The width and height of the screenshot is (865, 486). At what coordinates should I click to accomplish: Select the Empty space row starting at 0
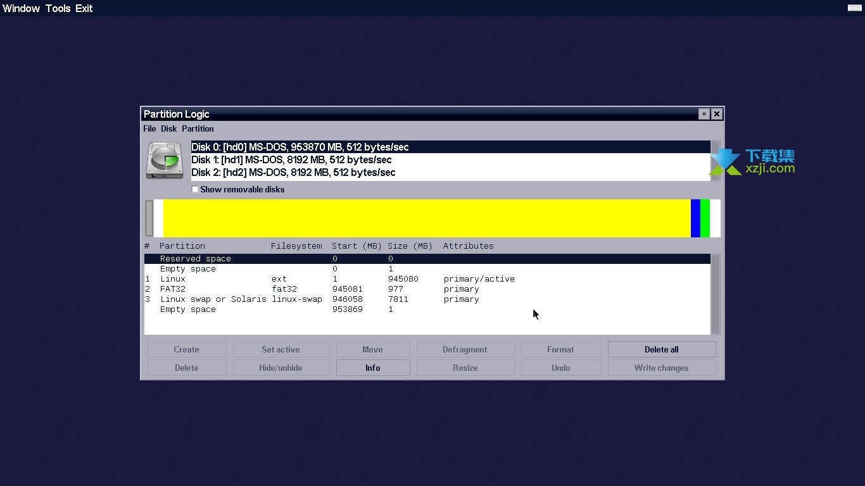click(x=427, y=269)
